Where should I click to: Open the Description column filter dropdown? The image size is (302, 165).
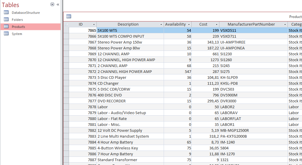tap(161, 24)
